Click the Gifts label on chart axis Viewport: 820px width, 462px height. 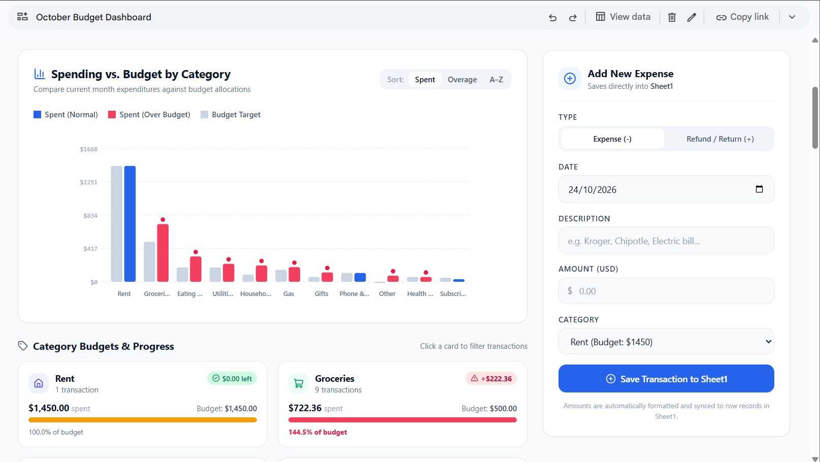[321, 293]
